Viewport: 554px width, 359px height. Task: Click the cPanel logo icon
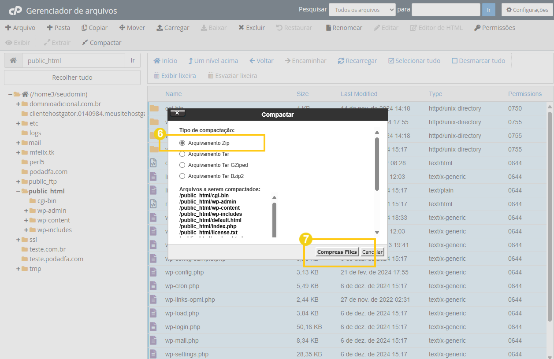click(15, 10)
